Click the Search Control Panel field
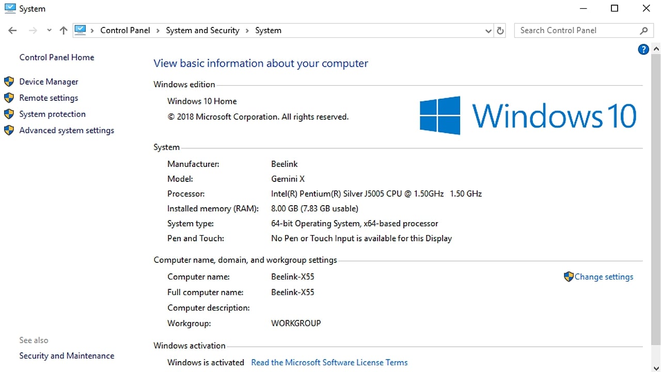661x372 pixels. [576, 30]
